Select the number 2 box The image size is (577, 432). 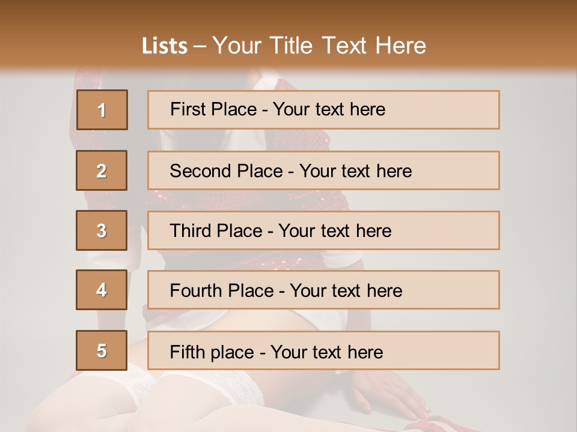click(x=102, y=170)
